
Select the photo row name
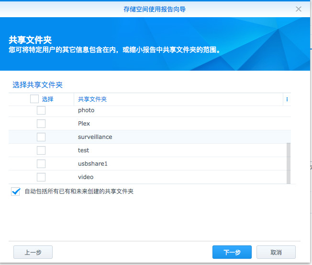pyautogui.click(x=86, y=110)
